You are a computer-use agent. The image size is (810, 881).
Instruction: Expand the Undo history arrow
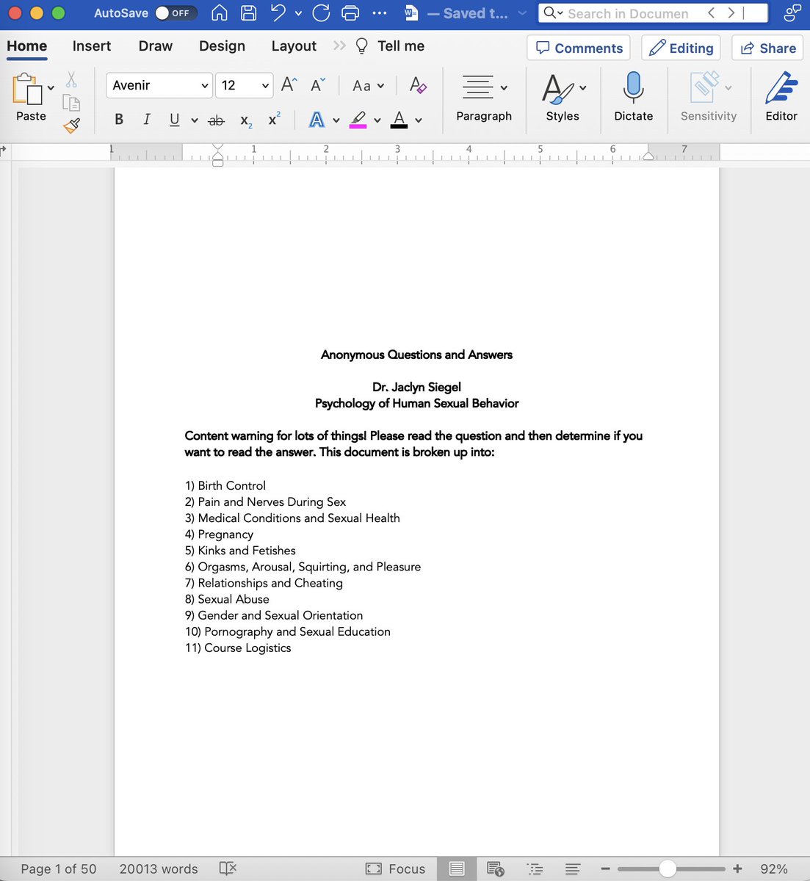pos(298,13)
